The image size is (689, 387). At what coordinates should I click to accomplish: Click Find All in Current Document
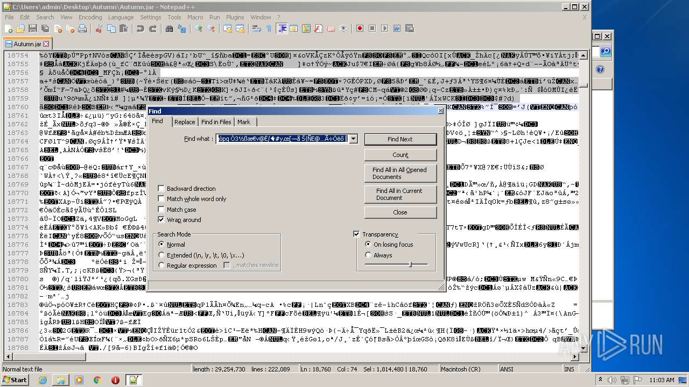point(400,194)
